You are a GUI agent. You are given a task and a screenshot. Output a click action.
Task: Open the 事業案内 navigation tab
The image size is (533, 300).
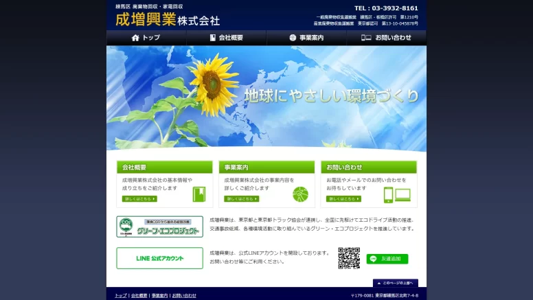(306, 38)
